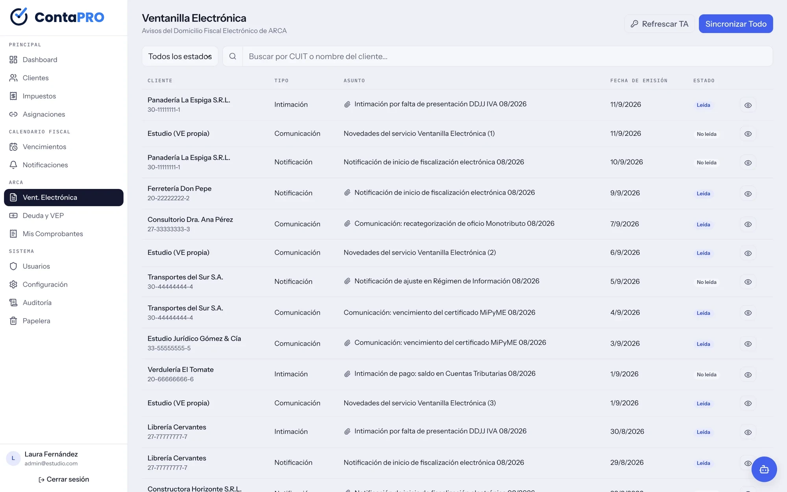Go to Mis Comprobantes
Image resolution: width=787 pixels, height=492 pixels.
(64, 234)
